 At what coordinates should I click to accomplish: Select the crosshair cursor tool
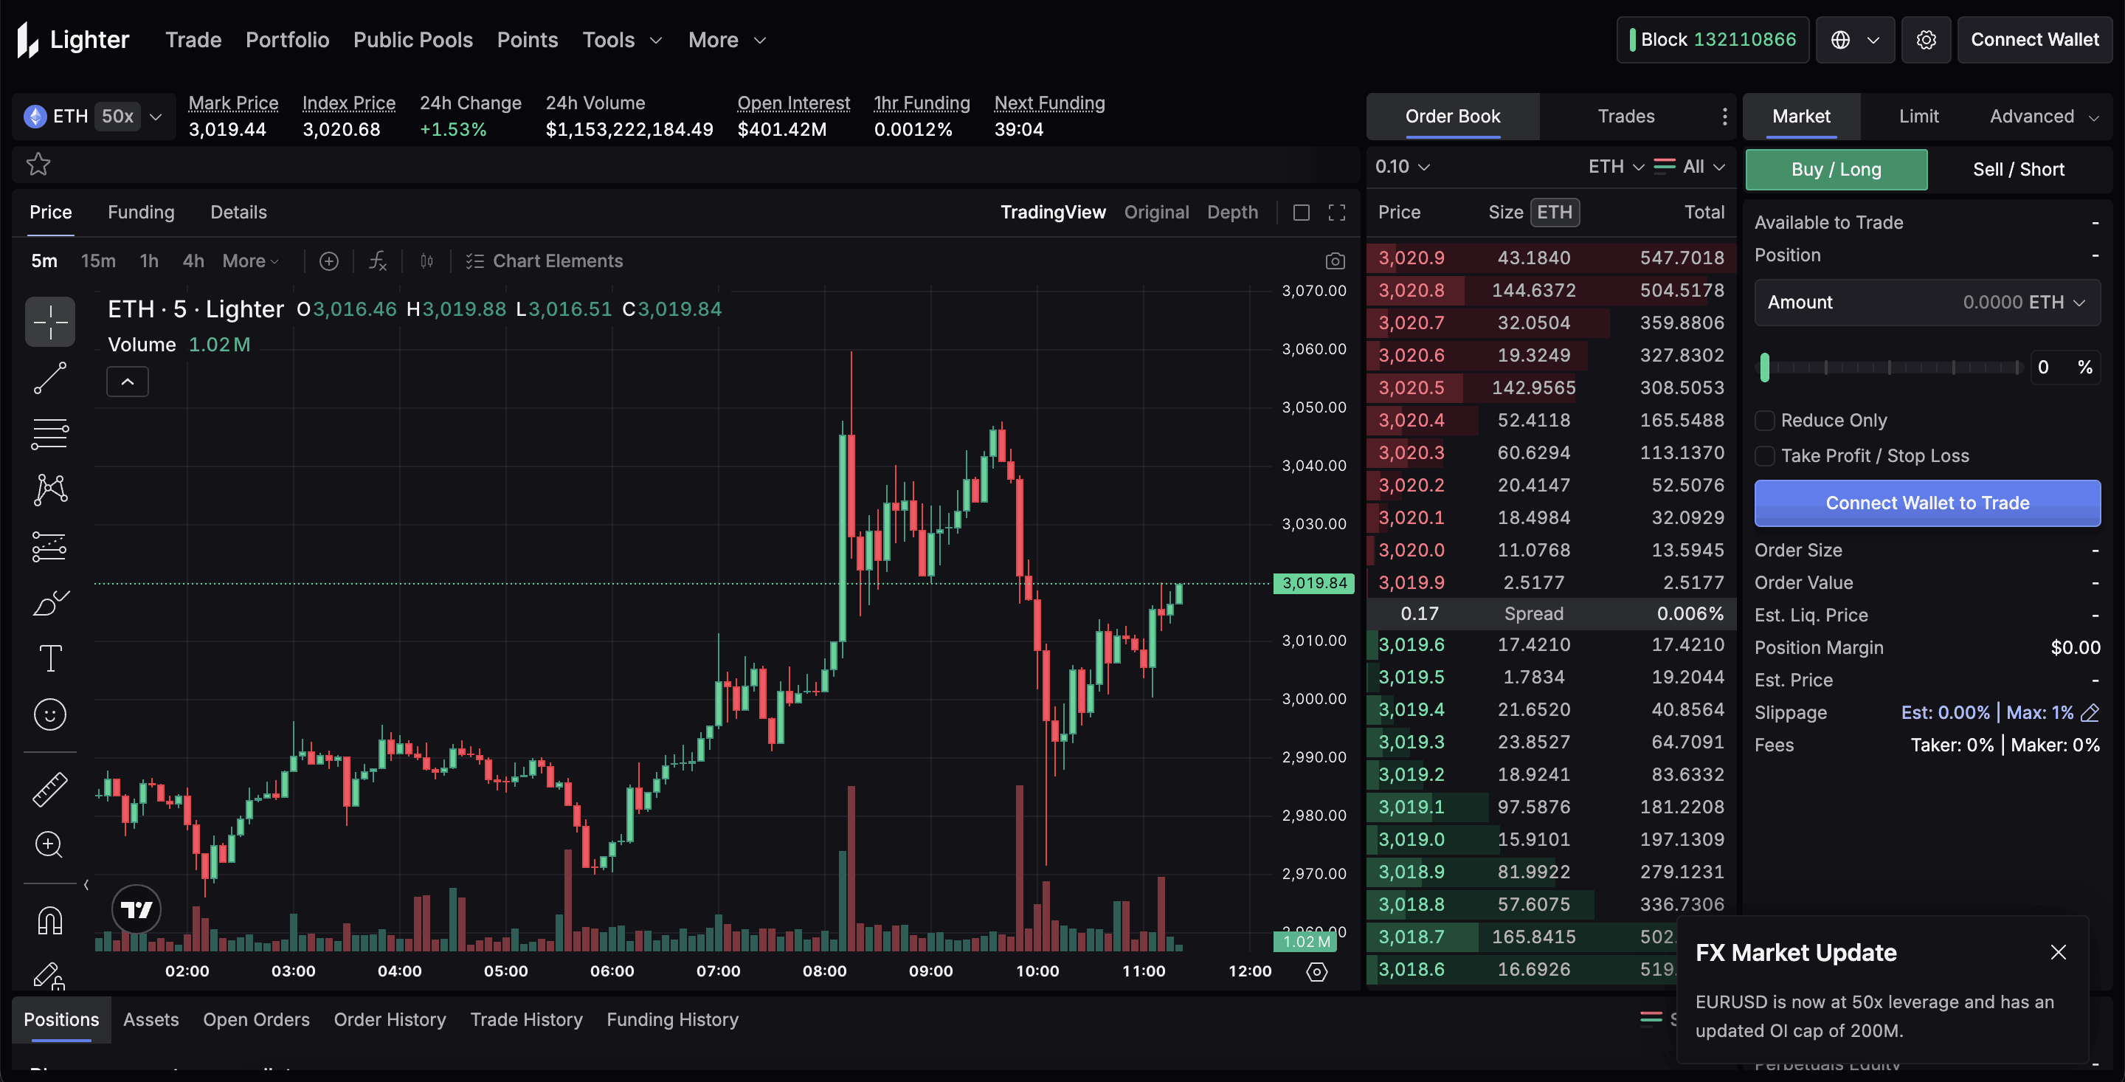coord(49,322)
